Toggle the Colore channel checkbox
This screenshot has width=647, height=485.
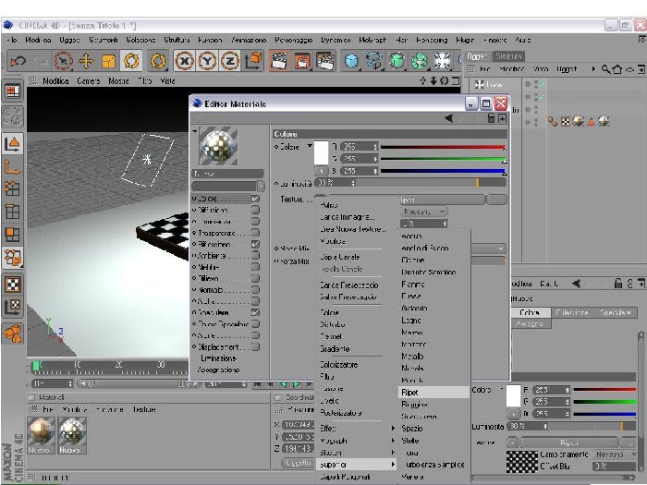click(x=255, y=199)
